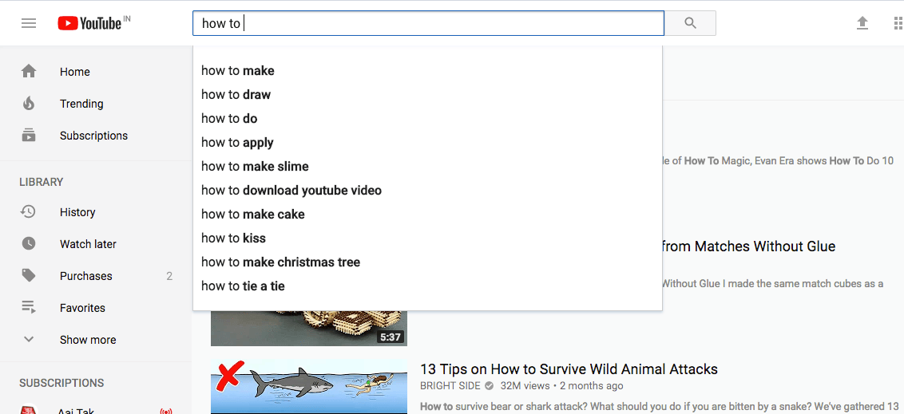Open Trending via flame icon
Image resolution: width=904 pixels, height=414 pixels.
click(x=29, y=104)
